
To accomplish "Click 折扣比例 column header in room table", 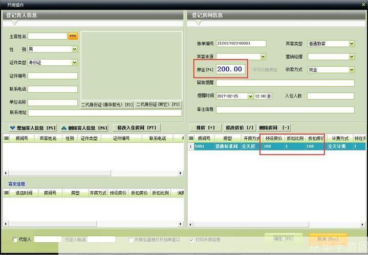I will tap(295, 139).
